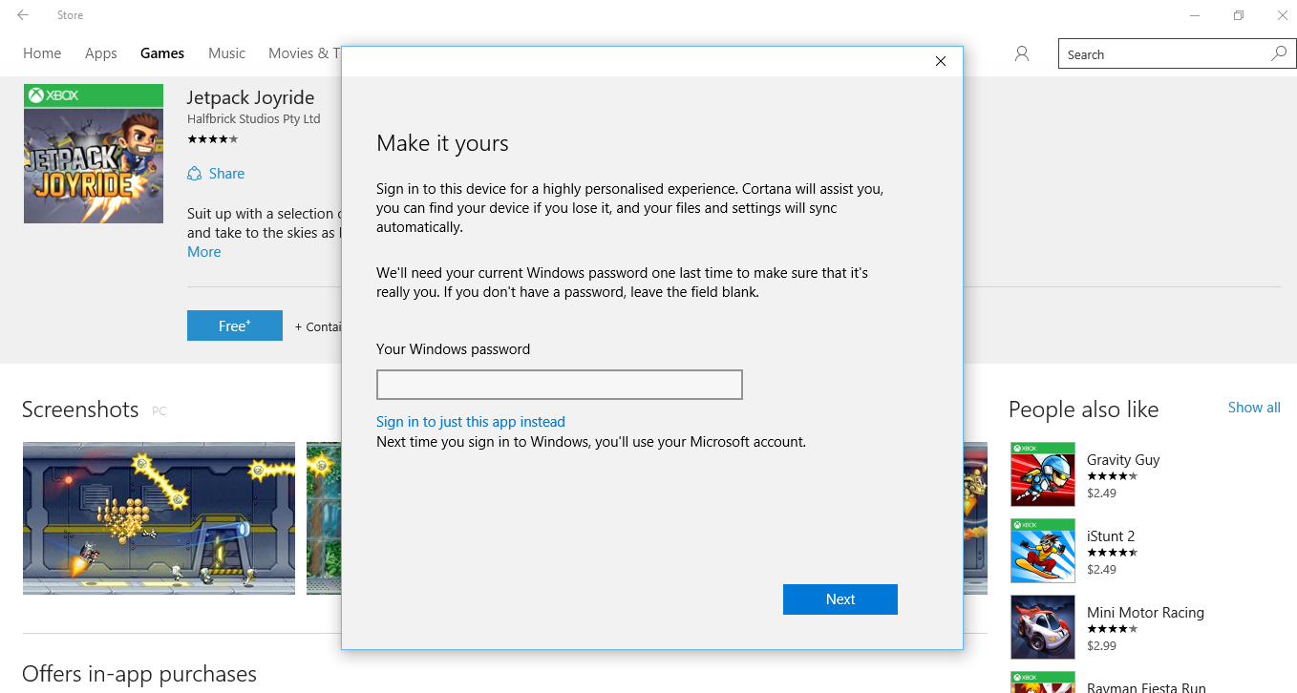Open the user account icon

click(x=1022, y=54)
